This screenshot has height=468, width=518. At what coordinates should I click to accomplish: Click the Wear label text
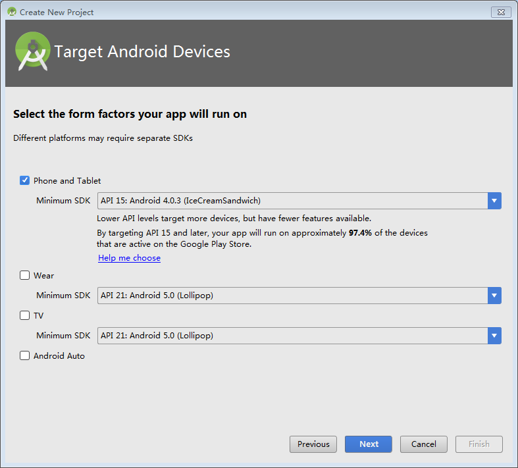(43, 276)
